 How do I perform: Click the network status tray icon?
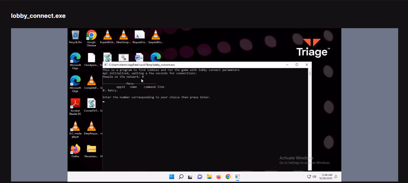309,177
